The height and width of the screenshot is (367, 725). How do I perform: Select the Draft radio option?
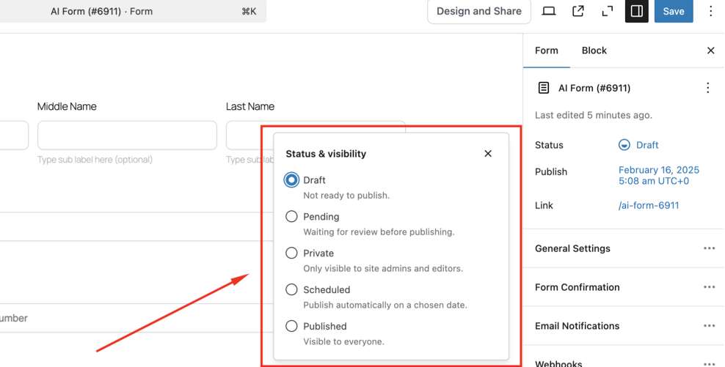[x=291, y=180]
